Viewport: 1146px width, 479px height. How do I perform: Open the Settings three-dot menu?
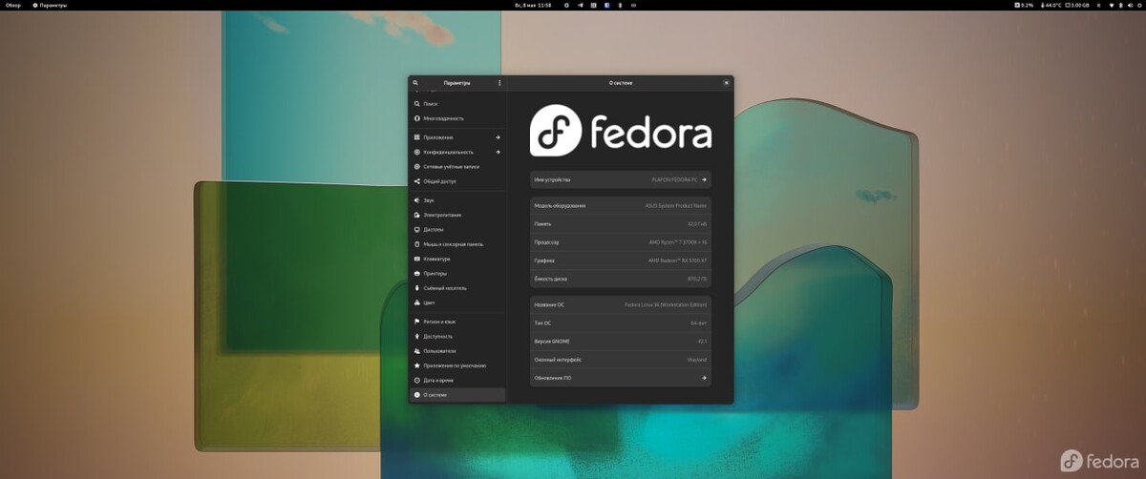pos(499,83)
